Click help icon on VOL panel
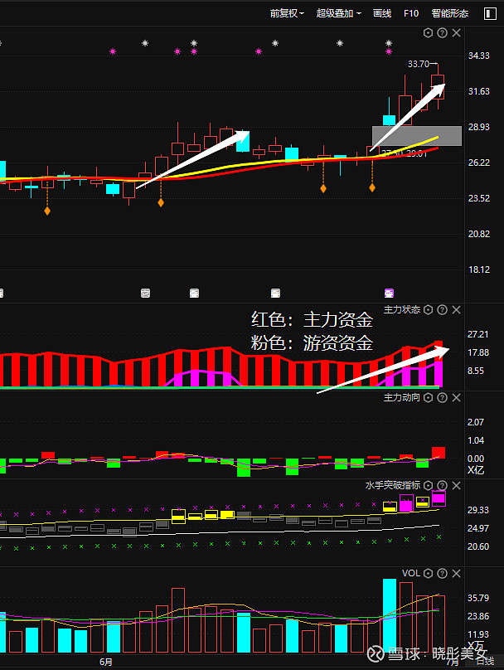The width and height of the screenshot is (504, 670). [x=442, y=573]
